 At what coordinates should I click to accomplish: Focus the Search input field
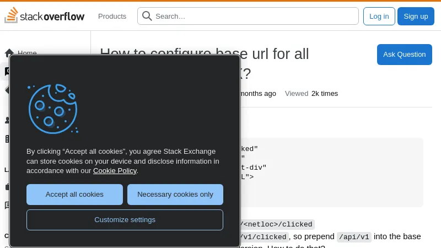(x=254, y=16)
